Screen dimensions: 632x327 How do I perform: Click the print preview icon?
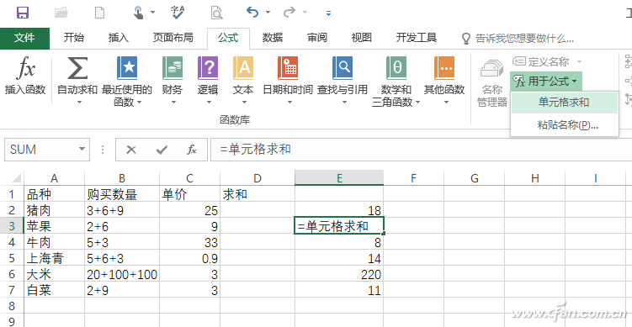click(x=216, y=13)
